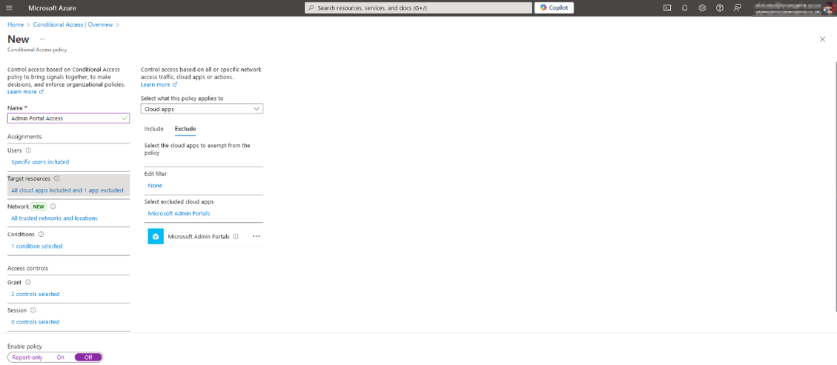This screenshot has height=365, width=837.
Task: Click the policy Name input field
Action: pyautogui.click(x=68, y=118)
